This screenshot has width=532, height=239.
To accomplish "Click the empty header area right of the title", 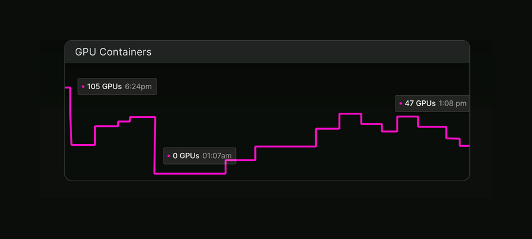I will pyautogui.click(x=307, y=52).
